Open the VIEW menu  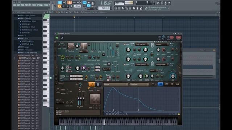(34, 5)
